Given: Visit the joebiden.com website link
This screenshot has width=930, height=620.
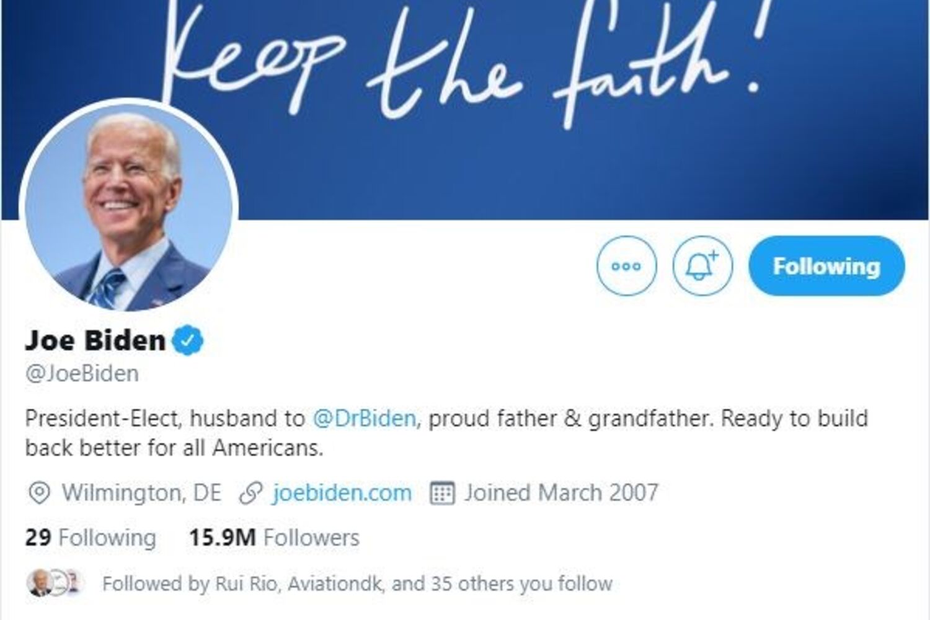Looking at the screenshot, I should (342, 493).
